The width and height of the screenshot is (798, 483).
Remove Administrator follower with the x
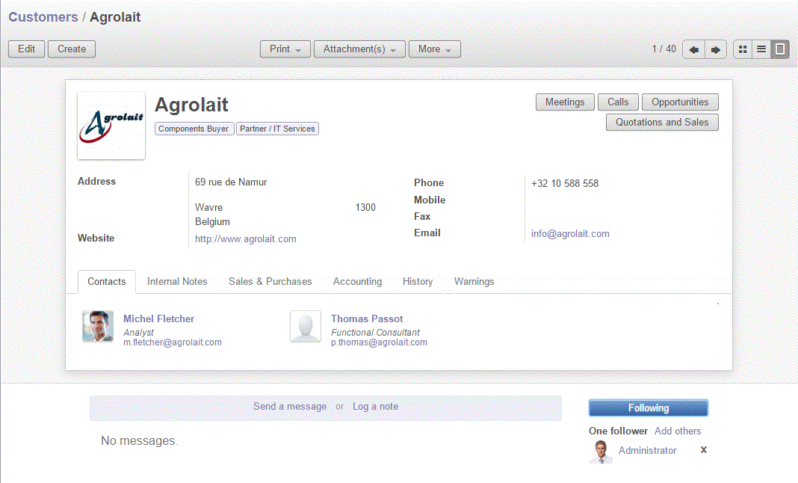point(703,449)
